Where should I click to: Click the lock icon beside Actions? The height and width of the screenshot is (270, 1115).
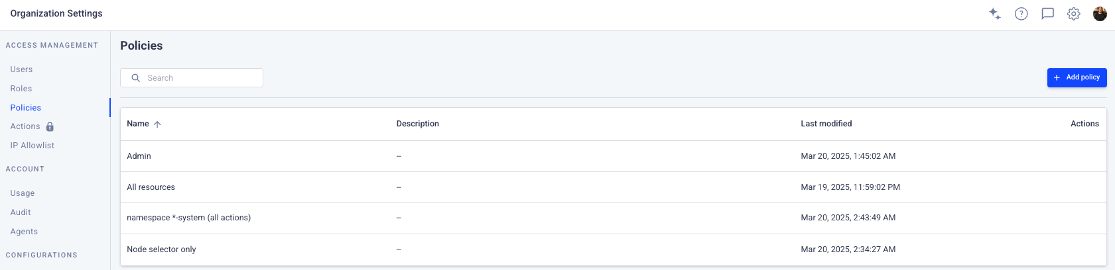pyautogui.click(x=50, y=126)
